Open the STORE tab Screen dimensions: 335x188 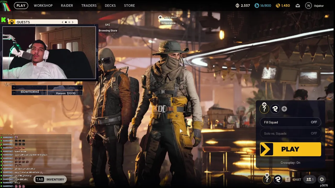coord(129,5)
